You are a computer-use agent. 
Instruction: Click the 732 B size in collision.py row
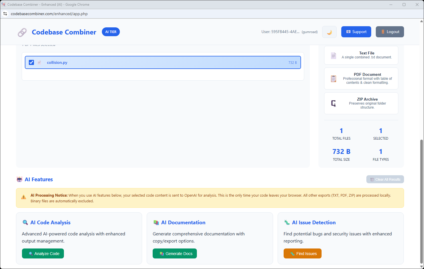(292, 63)
